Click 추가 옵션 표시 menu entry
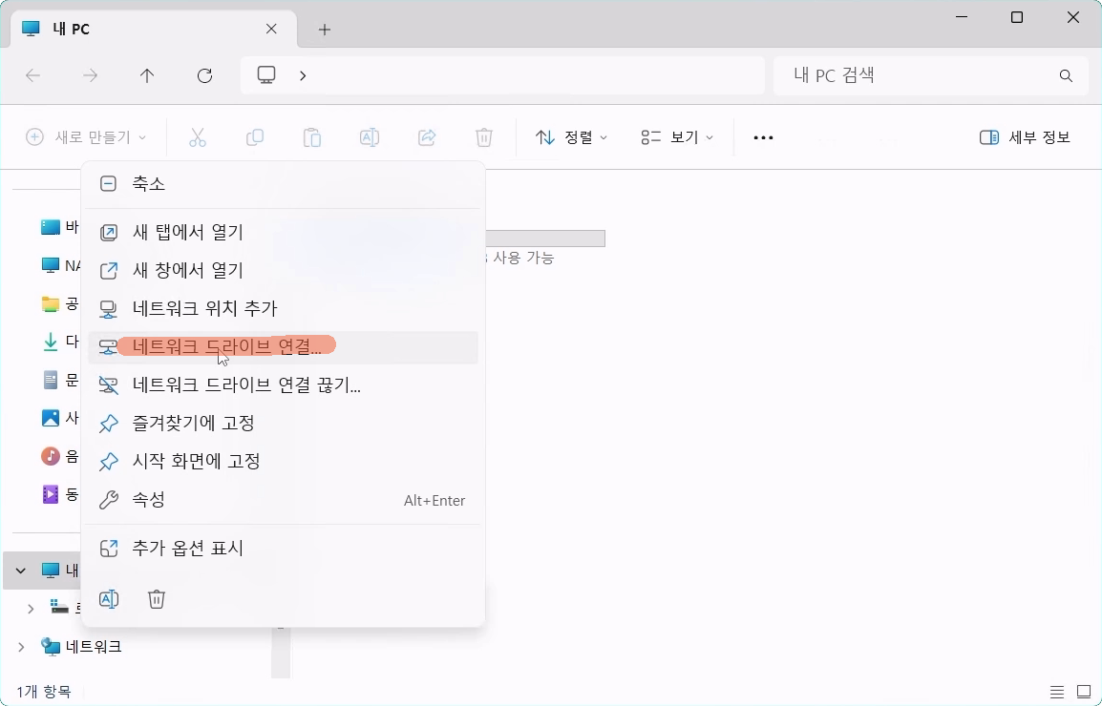This screenshot has height=706, width=1102. (x=188, y=549)
